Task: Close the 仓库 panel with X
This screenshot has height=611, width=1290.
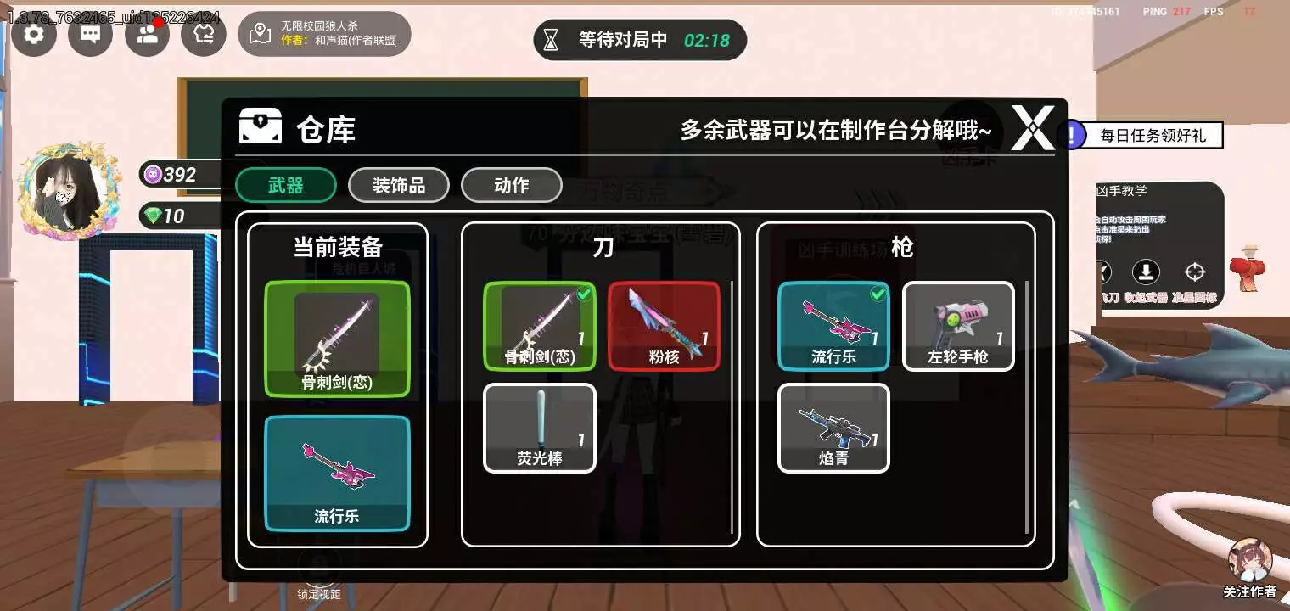Action: 1033,128
